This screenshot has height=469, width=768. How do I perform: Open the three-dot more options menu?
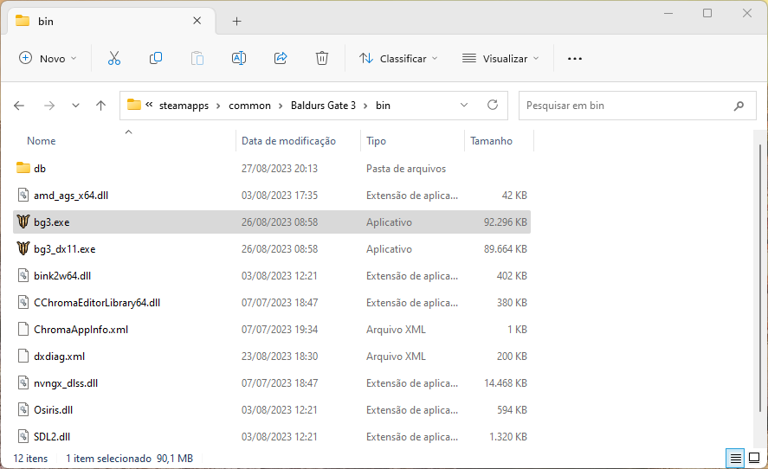575,59
